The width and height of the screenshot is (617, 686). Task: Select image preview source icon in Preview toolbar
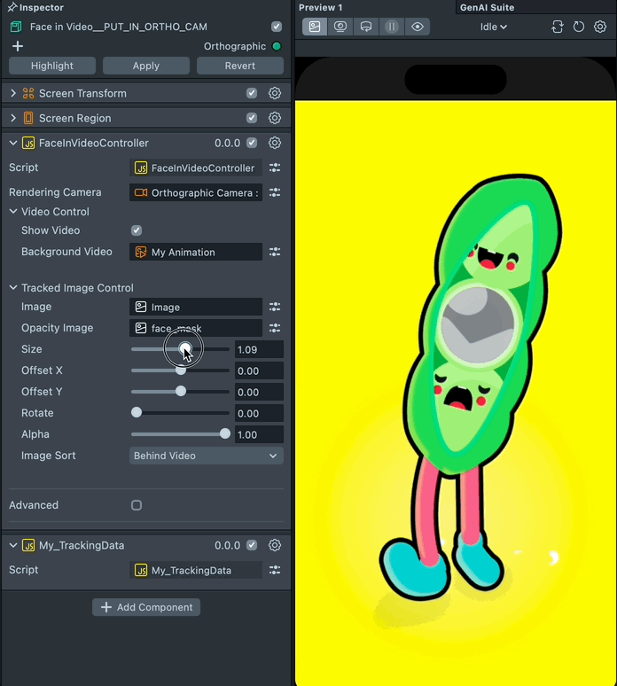coord(315,27)
